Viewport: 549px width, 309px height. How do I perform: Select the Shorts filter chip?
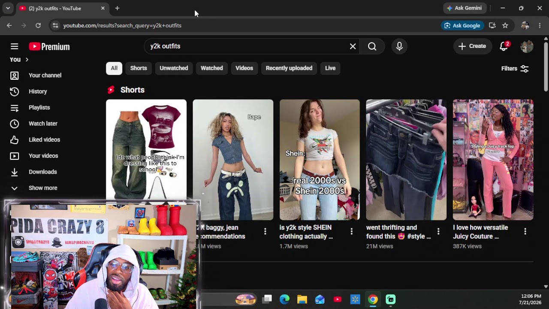click(139, 68)
